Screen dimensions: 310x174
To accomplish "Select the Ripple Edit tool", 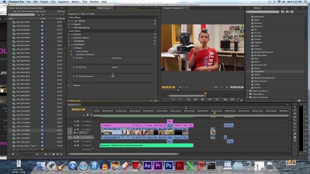I will click(x=295, y=114).
